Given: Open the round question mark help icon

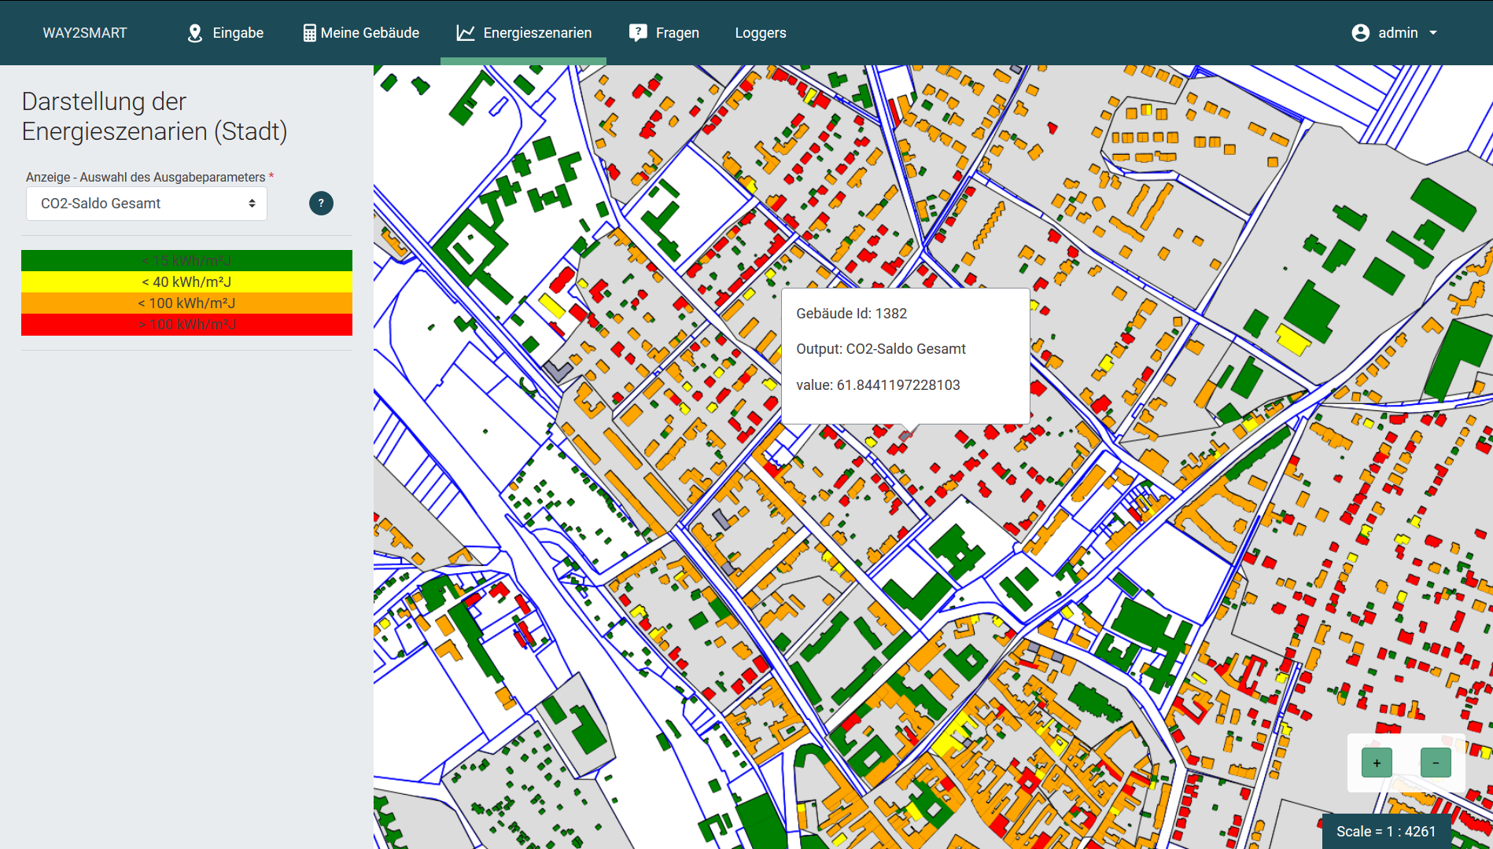Looking at the screenshot, I should pos(321,204).
